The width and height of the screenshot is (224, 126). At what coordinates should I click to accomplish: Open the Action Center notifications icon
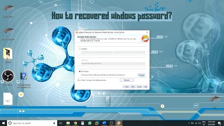point(219,123)
